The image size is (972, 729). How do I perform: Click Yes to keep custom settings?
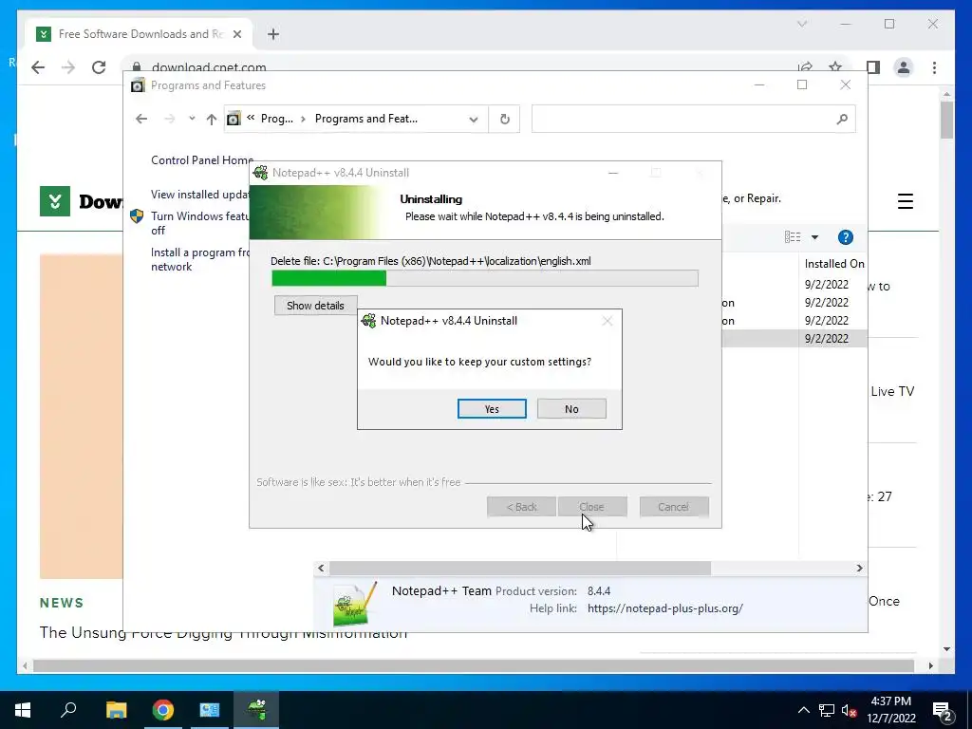pyautogui.click(x=492, y=409)
